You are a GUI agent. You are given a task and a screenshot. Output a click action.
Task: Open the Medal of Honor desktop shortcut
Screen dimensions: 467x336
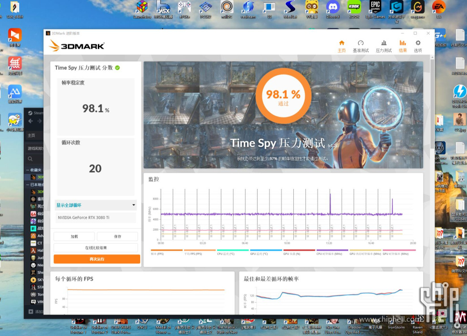point(163,326)
